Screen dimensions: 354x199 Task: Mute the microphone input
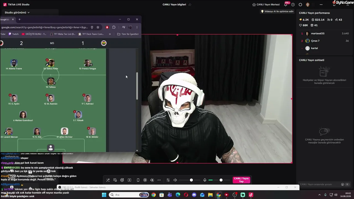tap(205, 180)
